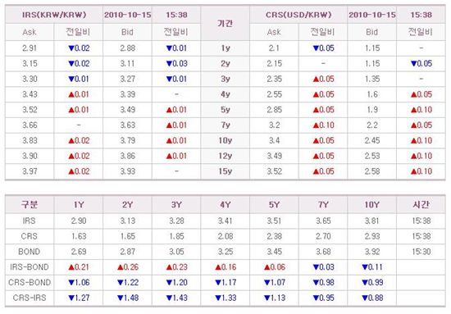Image resolution: width=451 pixels, height=314 pixels.
Task: Click the CRS-IRS row label
Action: [30, 298]
